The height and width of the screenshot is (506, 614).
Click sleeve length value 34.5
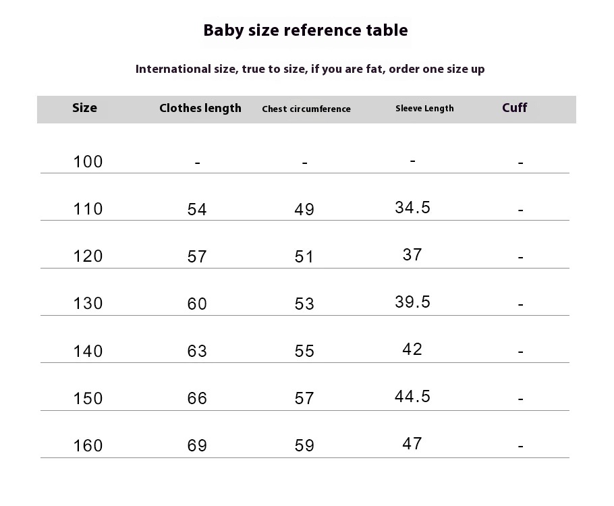point(413,208)
